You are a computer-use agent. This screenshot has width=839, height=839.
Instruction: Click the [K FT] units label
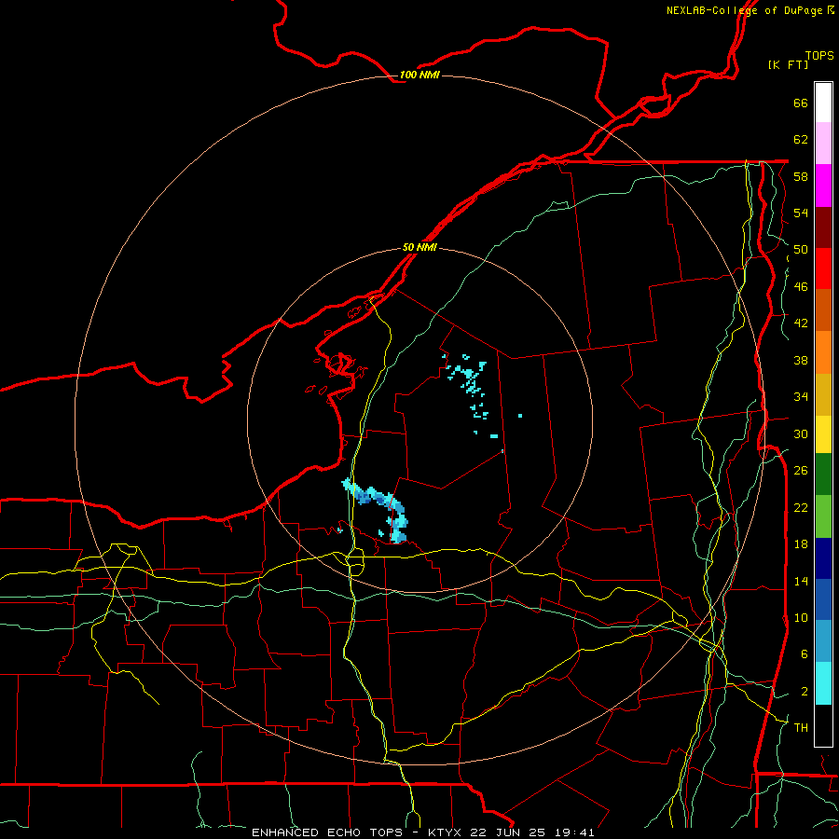788,64
